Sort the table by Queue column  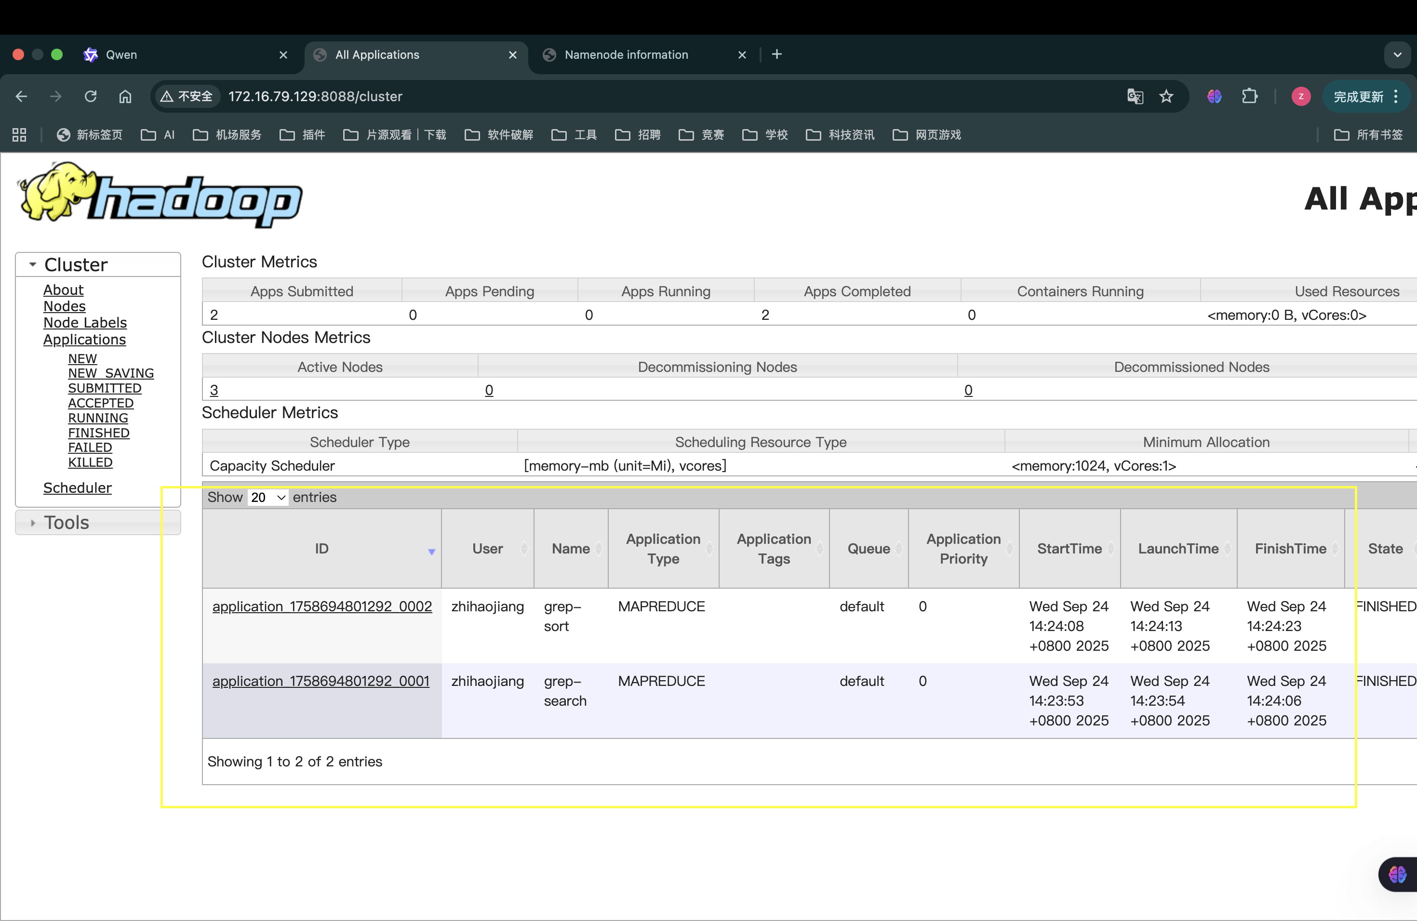point(869,549)
